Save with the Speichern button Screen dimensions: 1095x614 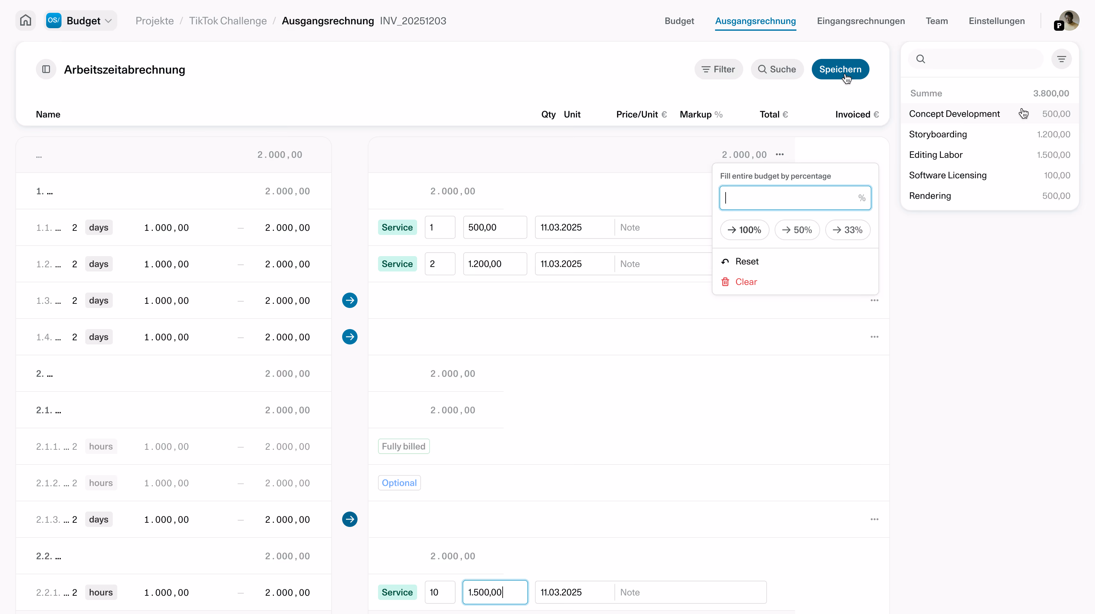click(840, 69)
